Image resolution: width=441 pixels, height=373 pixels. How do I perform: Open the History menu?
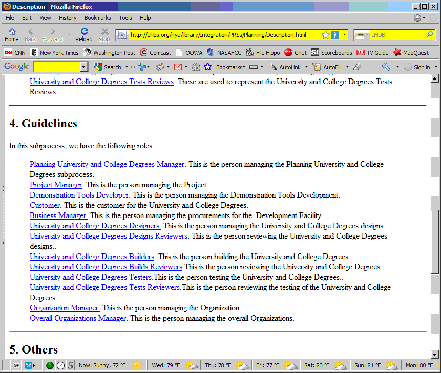coord(68,18)
